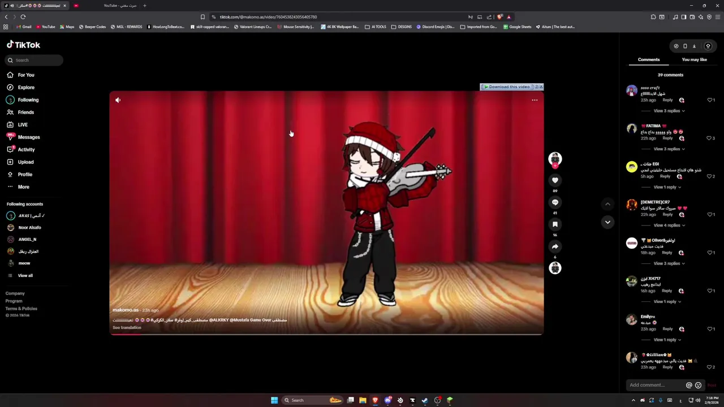Click the Add comment input field
Screen dimensions: 724x407
click(x=655, y=385)
